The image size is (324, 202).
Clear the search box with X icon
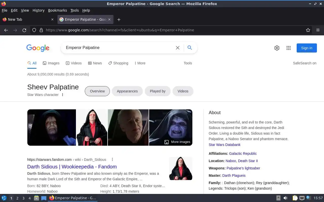coord(178,48)
